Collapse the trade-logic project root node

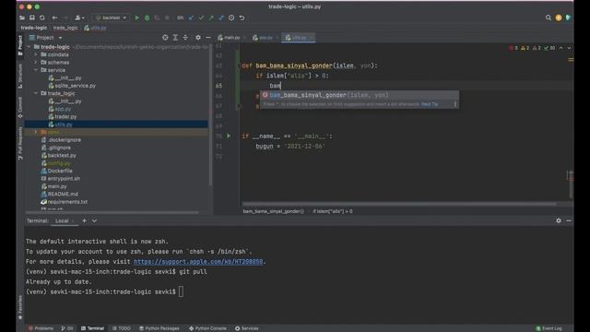pyautogui.click(x=29, y=47)
